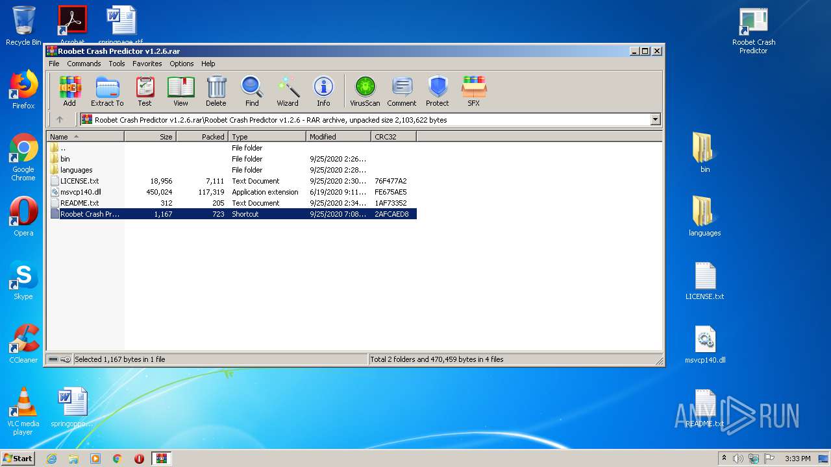Image resolution: width=831 pixels, height=467 pixels.
Task: Click the languages folder on desktop
Action: (x=704, y=216)
